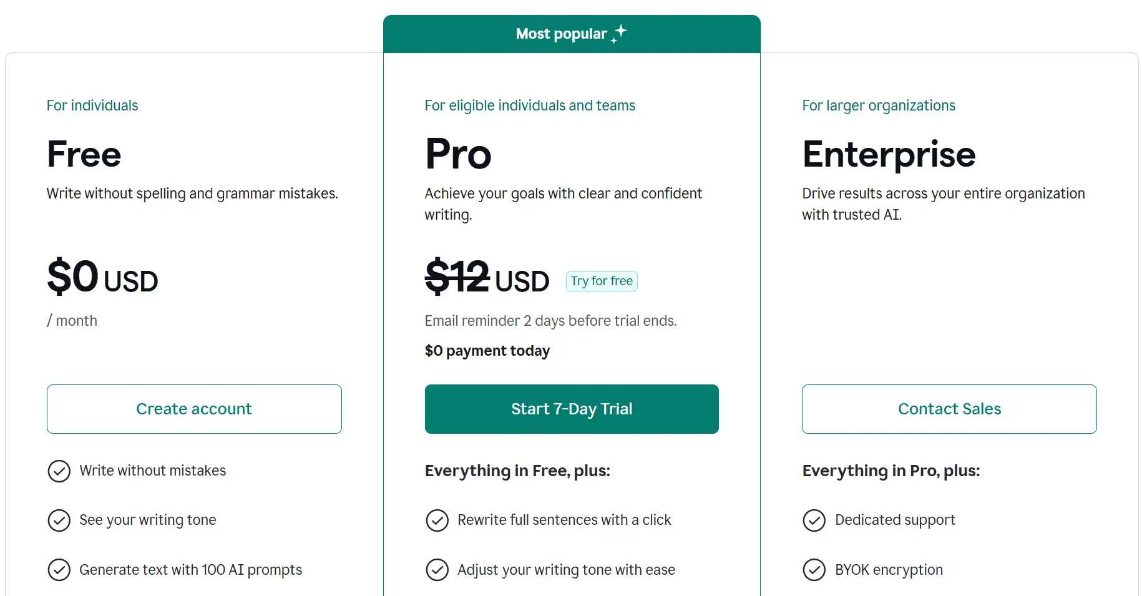Image resolution: width=1142 pixels, height=596 pixels.
Task: Start the 7-Day Trial for Pro
Action: point(572,409)
